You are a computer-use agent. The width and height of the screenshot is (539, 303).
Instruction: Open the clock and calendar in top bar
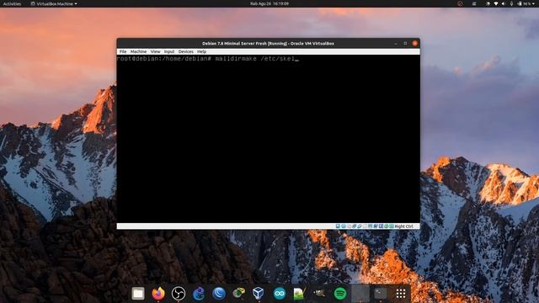pos(269,3)
